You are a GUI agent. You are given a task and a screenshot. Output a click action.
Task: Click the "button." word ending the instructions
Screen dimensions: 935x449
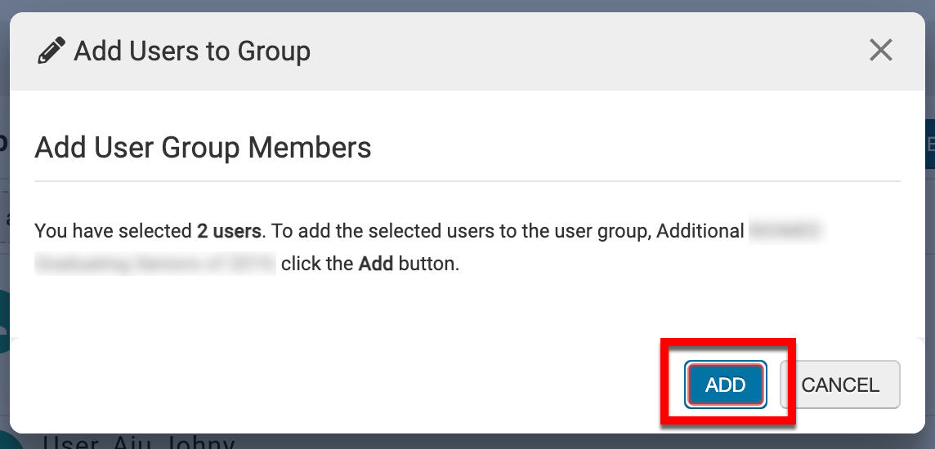pos(429,265)
